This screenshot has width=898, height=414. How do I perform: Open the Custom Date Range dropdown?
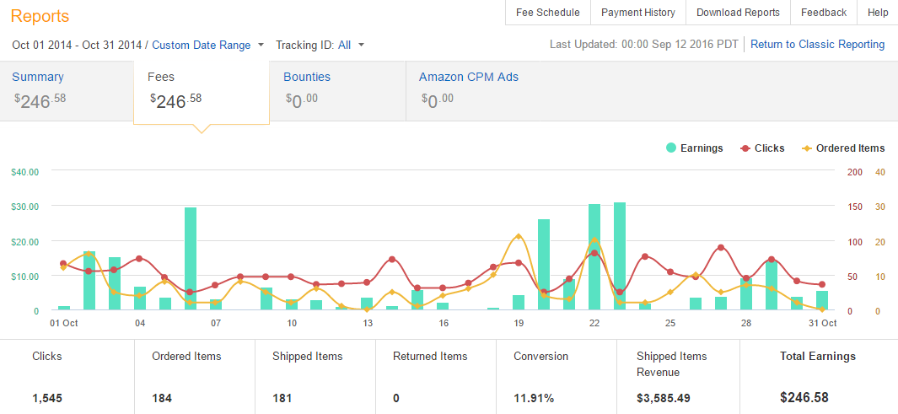click(207, 45)
